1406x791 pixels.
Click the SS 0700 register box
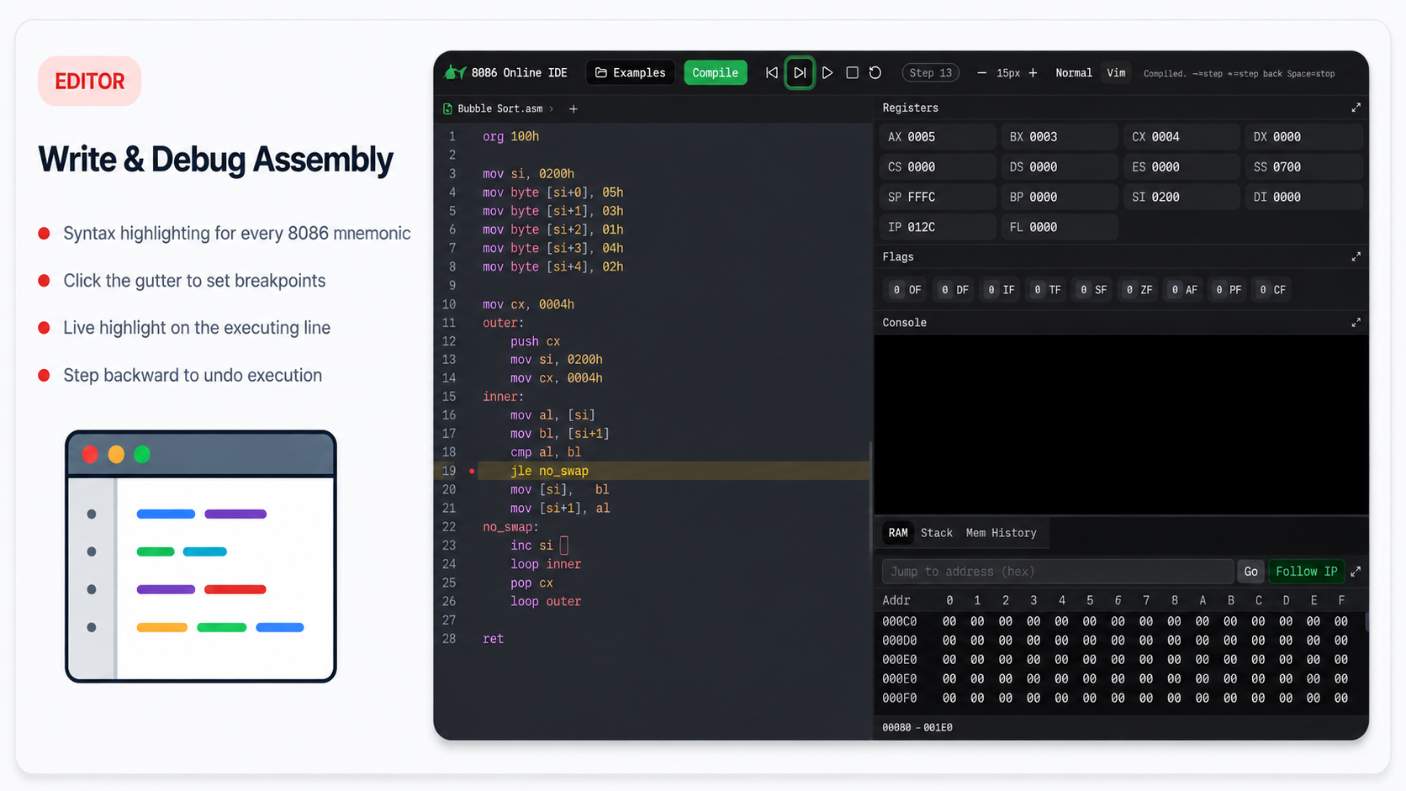point(1303,167)
